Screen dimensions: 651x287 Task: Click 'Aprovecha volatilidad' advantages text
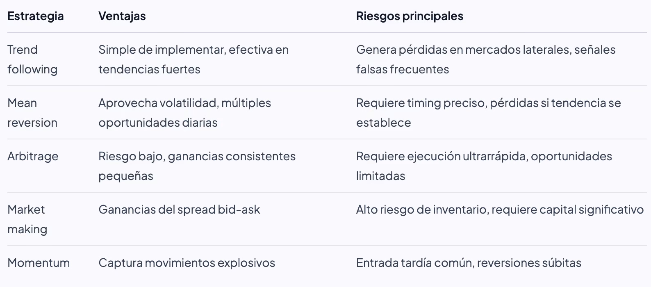tap(158, 103)
